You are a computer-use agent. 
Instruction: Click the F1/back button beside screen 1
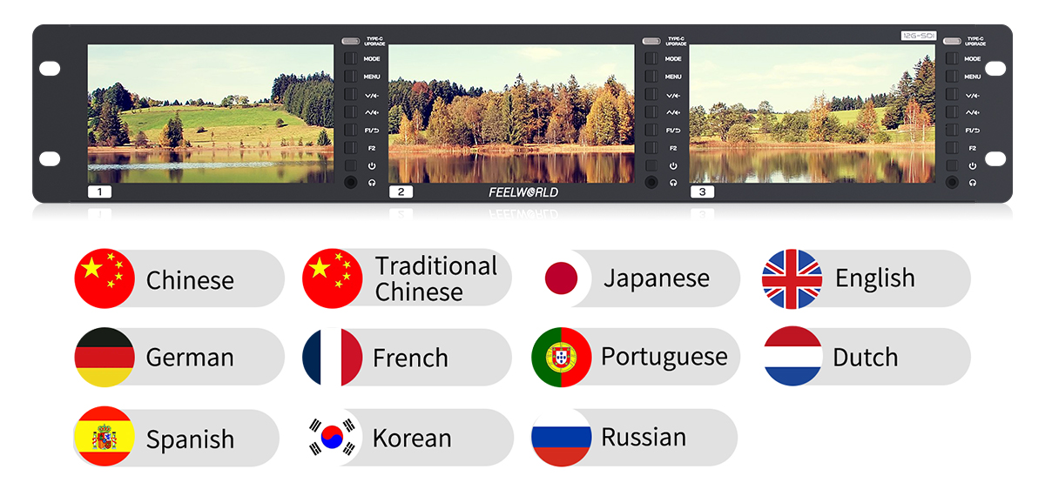(x=350, y=130)
